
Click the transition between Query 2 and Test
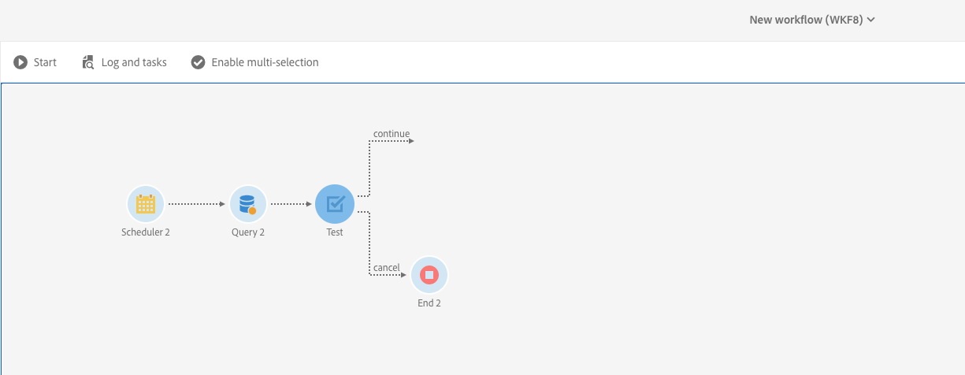point(291,204)
